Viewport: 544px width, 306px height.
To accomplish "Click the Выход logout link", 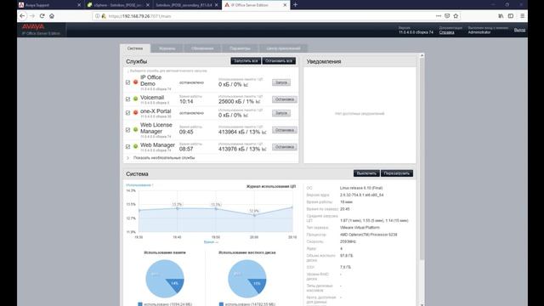I will (519, 30).
